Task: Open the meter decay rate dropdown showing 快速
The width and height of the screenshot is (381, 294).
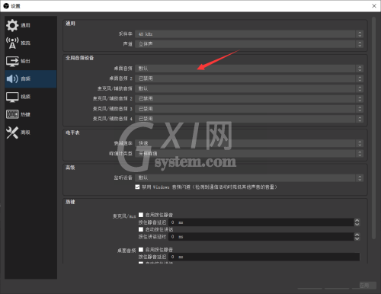Action: (249, 143)
